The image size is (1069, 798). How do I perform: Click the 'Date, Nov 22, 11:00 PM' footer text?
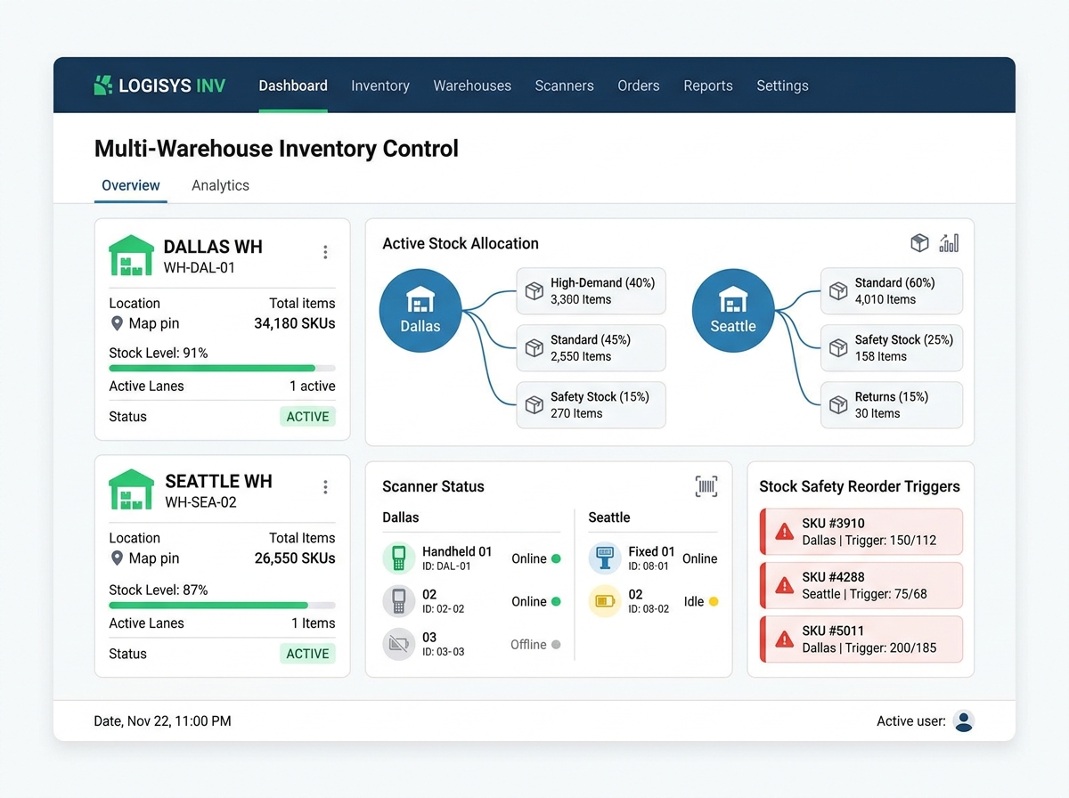162,721
